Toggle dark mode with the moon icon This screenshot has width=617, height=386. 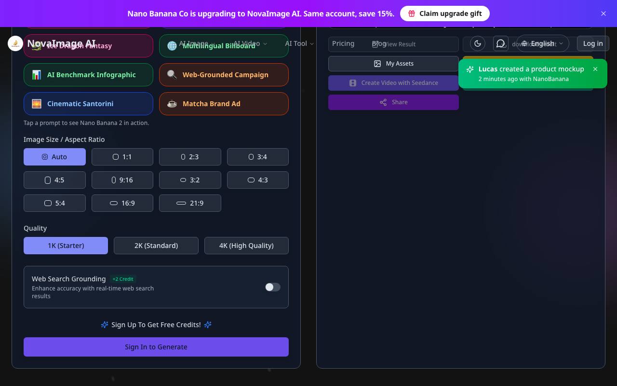478,43
